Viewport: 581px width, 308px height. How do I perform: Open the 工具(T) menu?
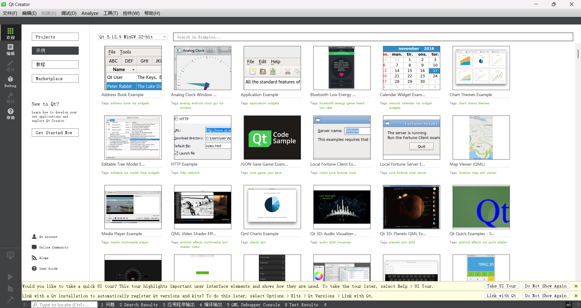pyautogui.click(x=111, y=13)
